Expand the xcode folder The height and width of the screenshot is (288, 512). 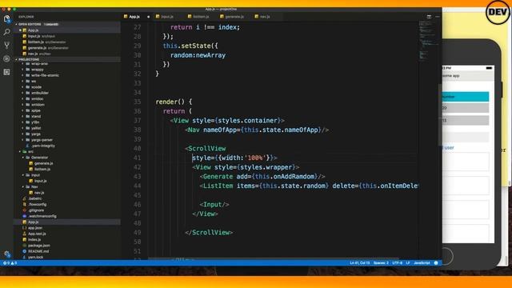tap(36, 87)
